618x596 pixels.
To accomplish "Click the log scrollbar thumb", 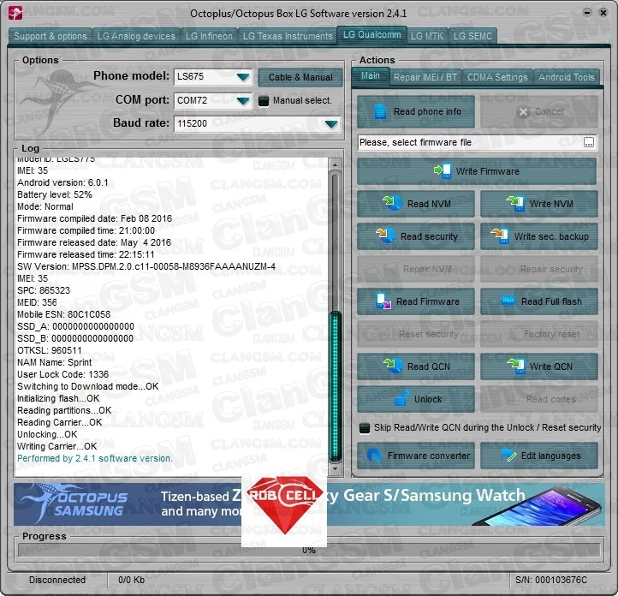I will pos(336,386).
